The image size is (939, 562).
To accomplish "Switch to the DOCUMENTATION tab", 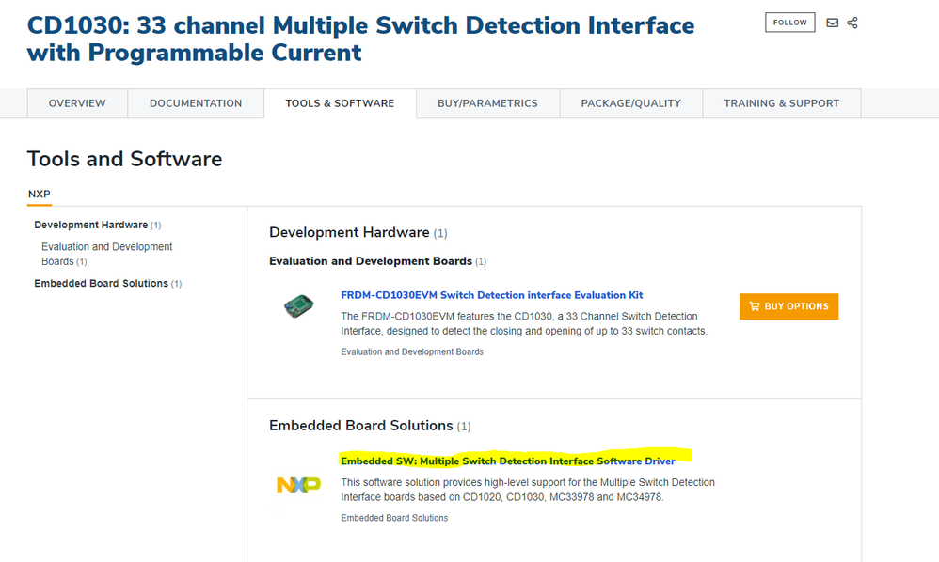I will (x=196, y=103).
